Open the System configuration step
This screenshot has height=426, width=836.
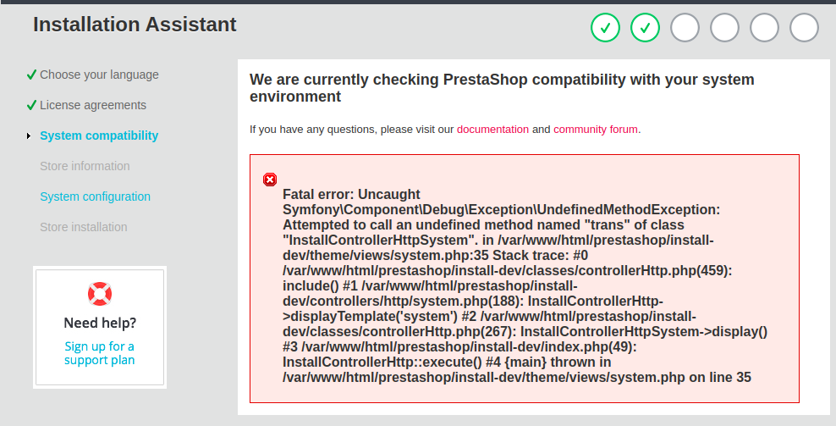pyautogui.click(x=95, y=196)
